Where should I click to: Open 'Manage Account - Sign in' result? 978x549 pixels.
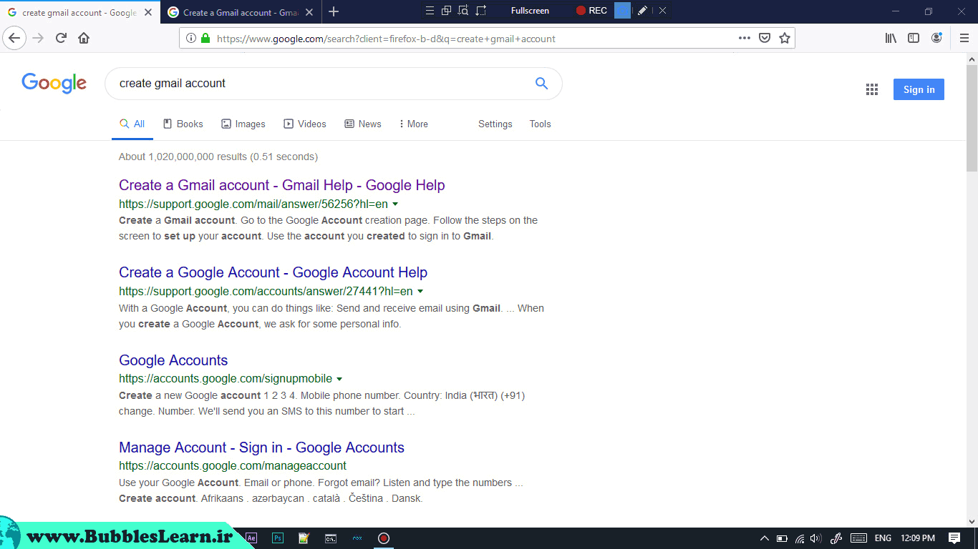(x=261, y=447)
